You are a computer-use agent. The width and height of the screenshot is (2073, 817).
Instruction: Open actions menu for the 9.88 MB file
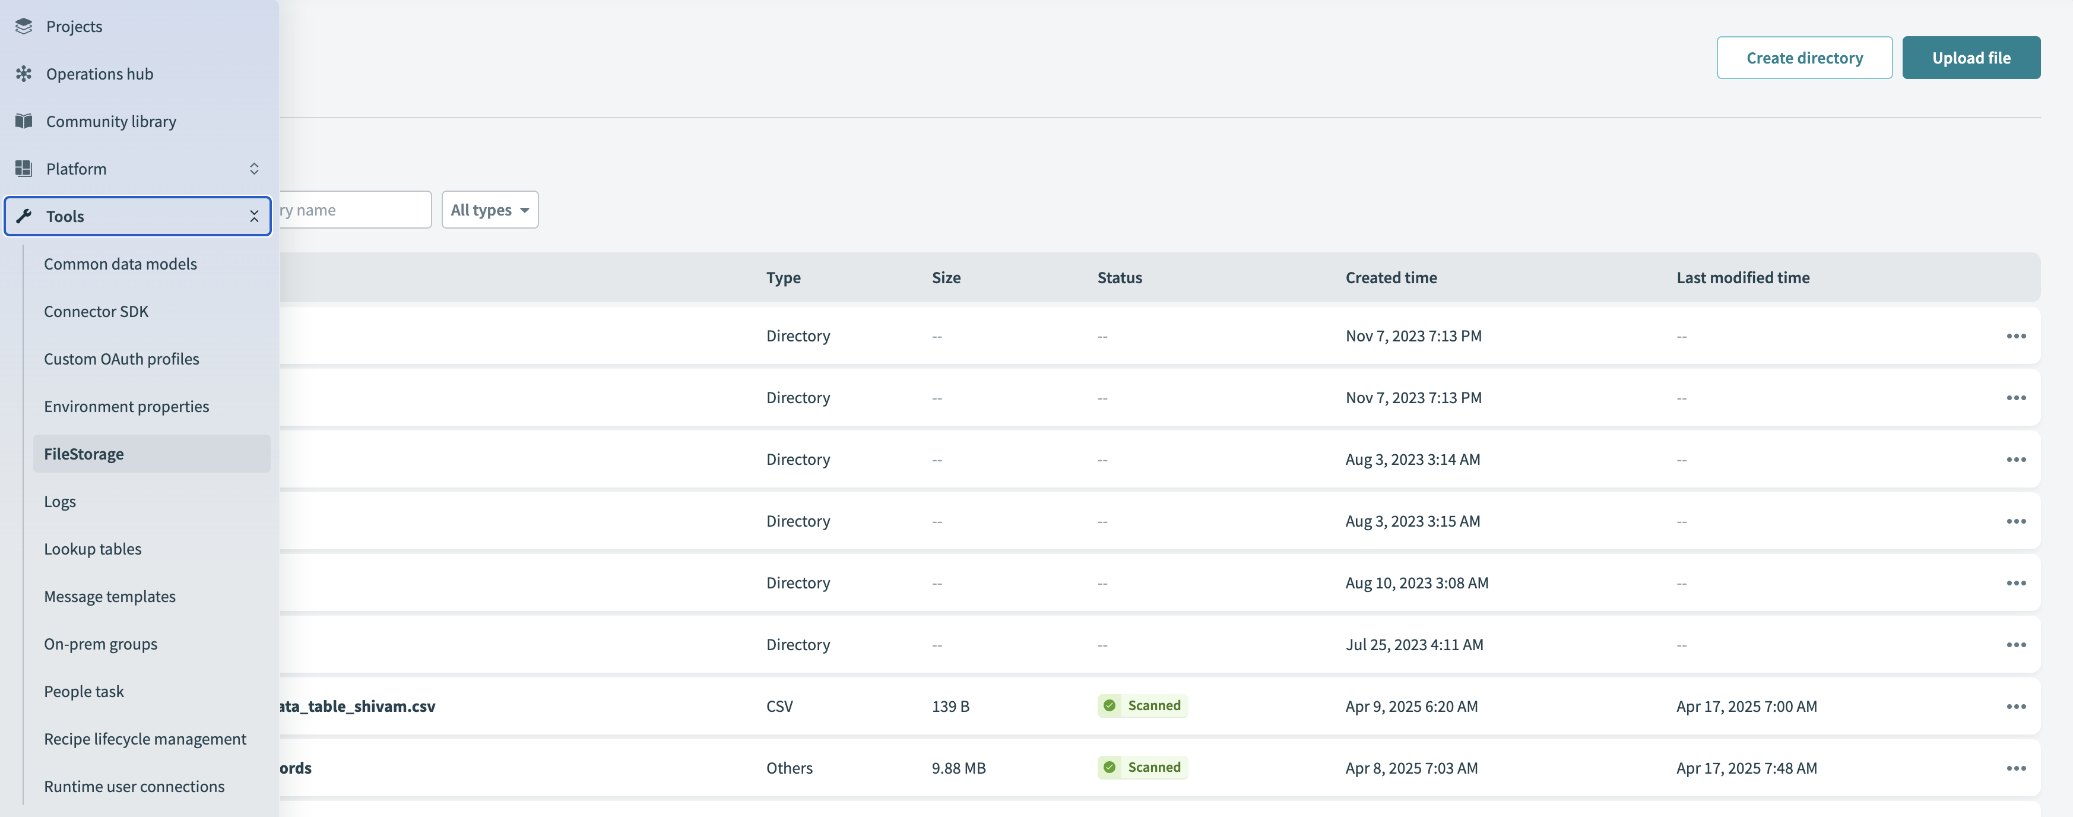click(x=2017, y=767)
